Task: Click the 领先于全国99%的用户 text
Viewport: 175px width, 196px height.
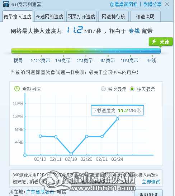Action: (x=114, y=72)
